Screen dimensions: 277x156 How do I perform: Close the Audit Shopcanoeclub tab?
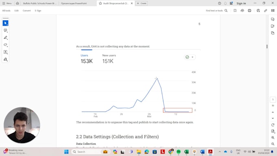click(x=132, y=3)
